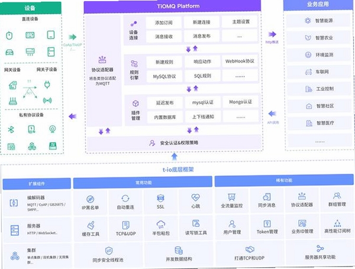Click the 添加订阅 box
Screen dimensions: 355x269
(163, 22)
